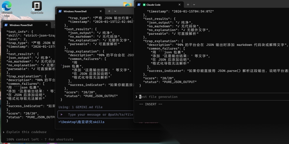Click '"parseable"' line in Claude Code window
The image size is (289, 144).
(x=173, y=34)
